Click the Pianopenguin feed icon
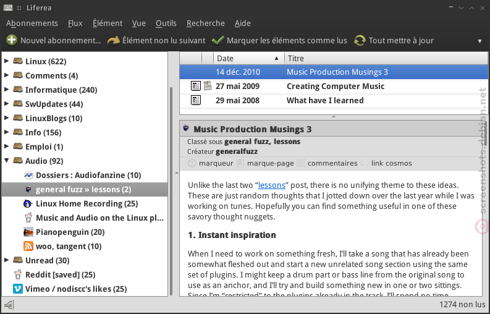The height and width of the screenshot is (314, 490). point(28,232)
